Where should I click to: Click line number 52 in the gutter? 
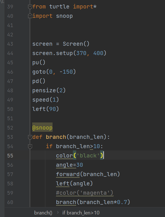click(x=10, y=128)
